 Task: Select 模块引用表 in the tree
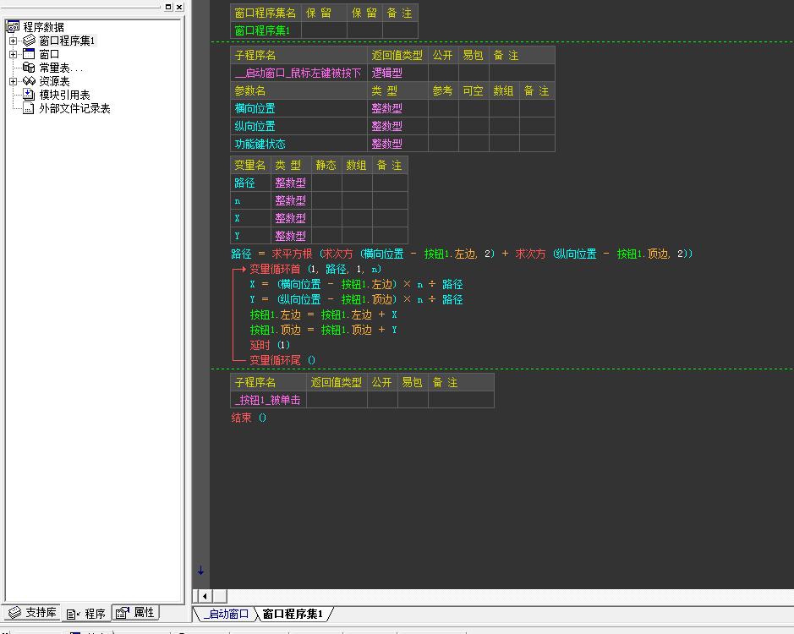[x=65, y=95]
